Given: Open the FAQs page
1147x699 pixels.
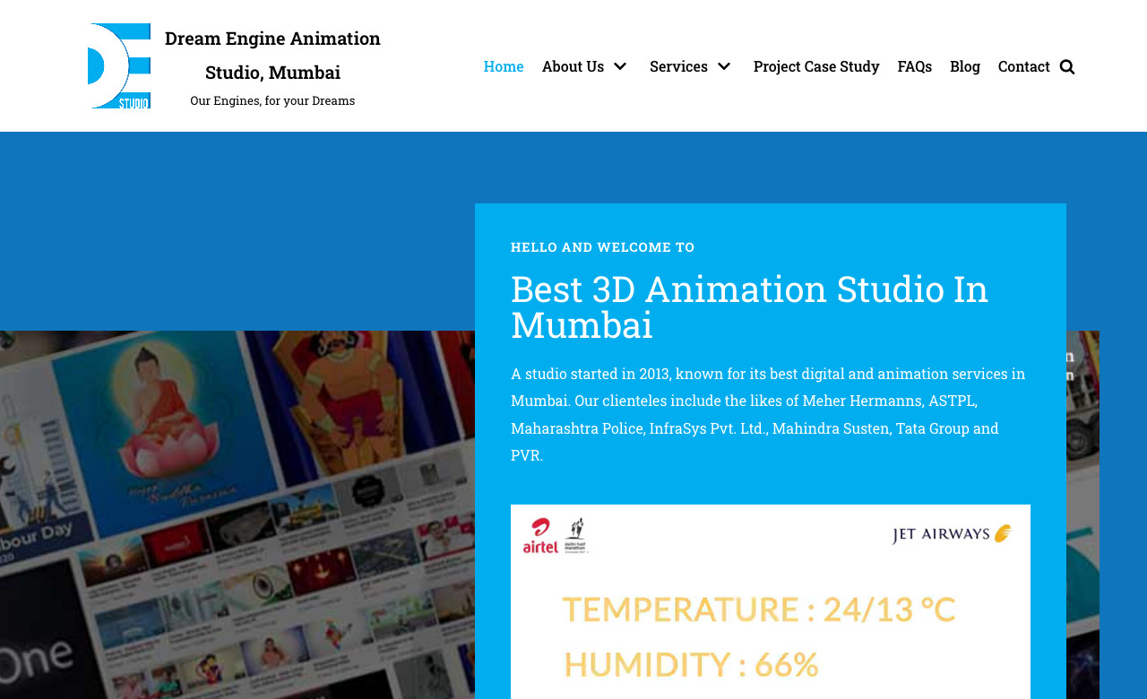Looking at the screenshot, I should tap(915, 66).
